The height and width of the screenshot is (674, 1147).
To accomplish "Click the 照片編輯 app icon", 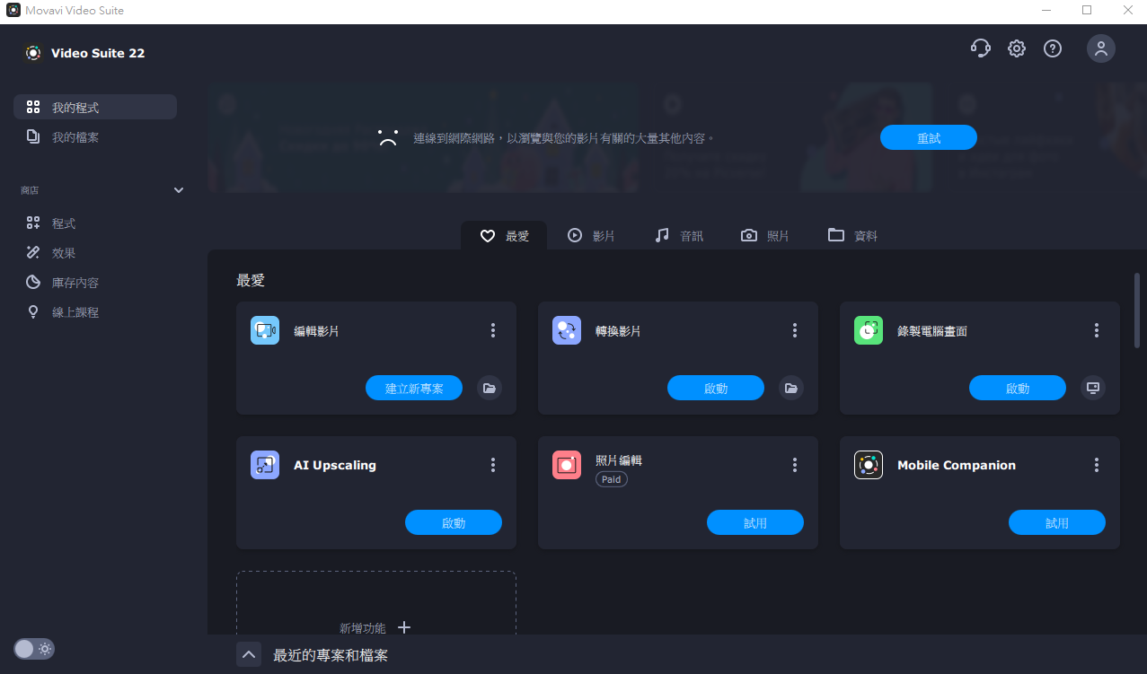I will [x=567, y=465].
